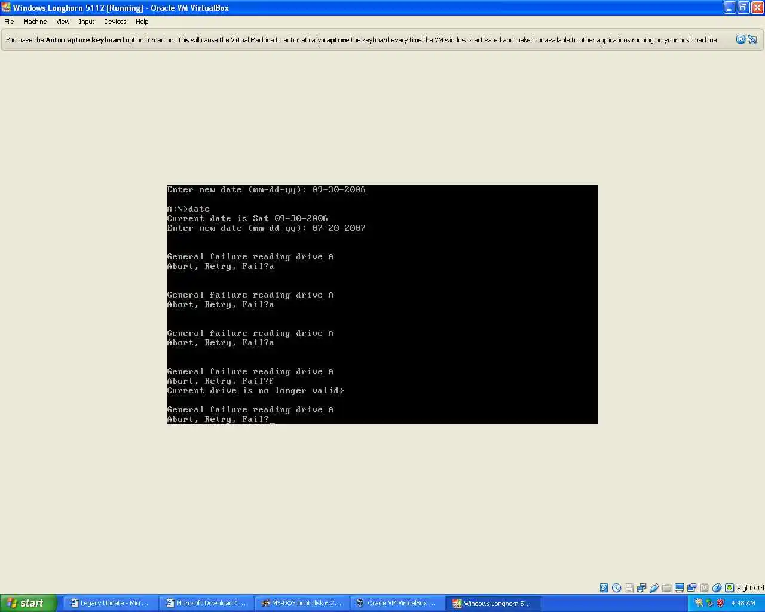Click the 'Current date is Sat 09-30-2006' line
The width and height of the screenshot is (765, 612).
click(x=247, y=218)
